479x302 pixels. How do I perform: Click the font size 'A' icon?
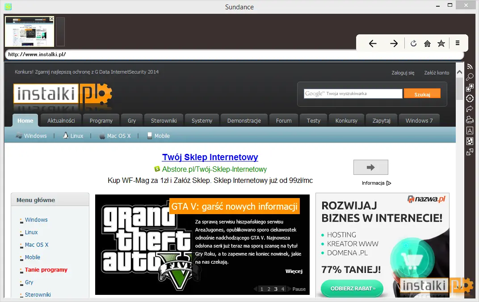470,131
